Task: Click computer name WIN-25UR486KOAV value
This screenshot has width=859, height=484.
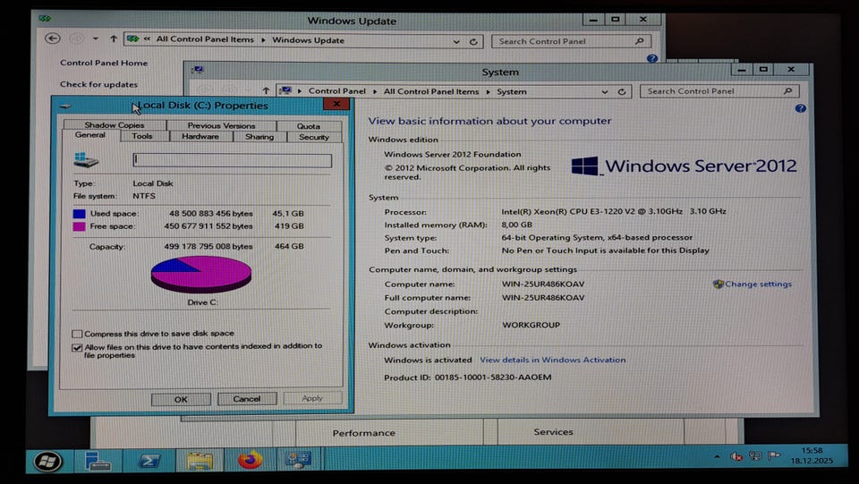Action: (x=543, y=284)
